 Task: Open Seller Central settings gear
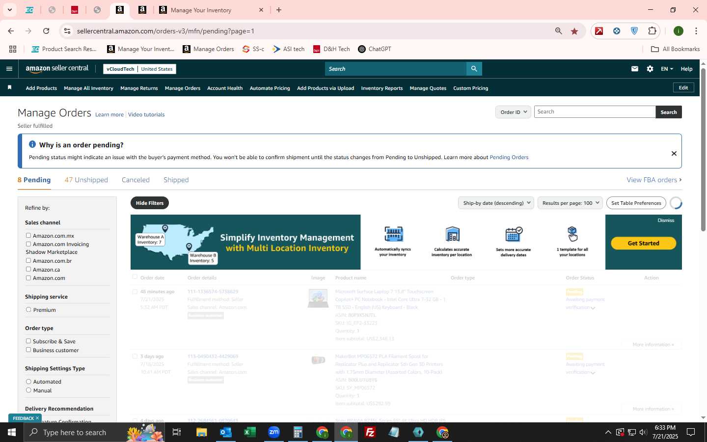(x=650, y=69)
